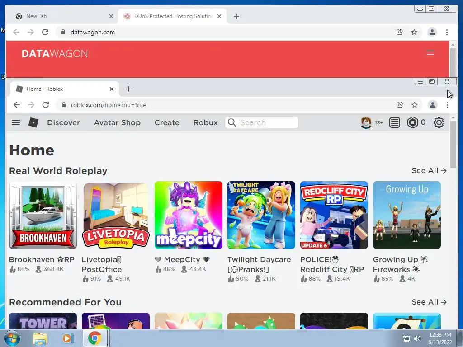Click back arrow in the DataWagon window

(x=16, y=32)
